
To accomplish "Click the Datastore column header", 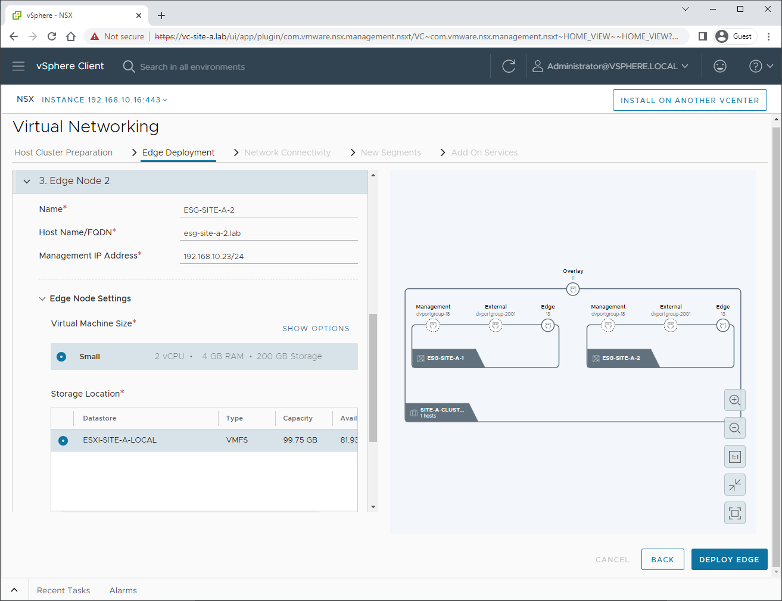I will pos(99,418).
